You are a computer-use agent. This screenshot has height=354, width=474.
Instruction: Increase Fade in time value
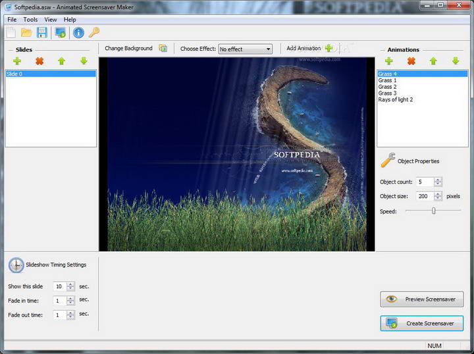coord(70,299)
